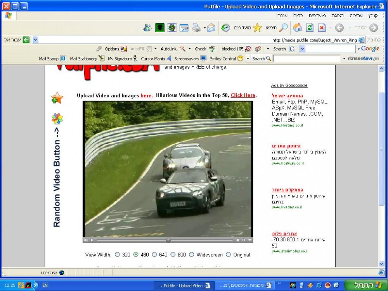Open mywebsearch logo dropdown arrow

pos(344,59)
